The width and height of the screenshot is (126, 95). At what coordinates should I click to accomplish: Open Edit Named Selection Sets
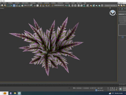coord(52,6)
